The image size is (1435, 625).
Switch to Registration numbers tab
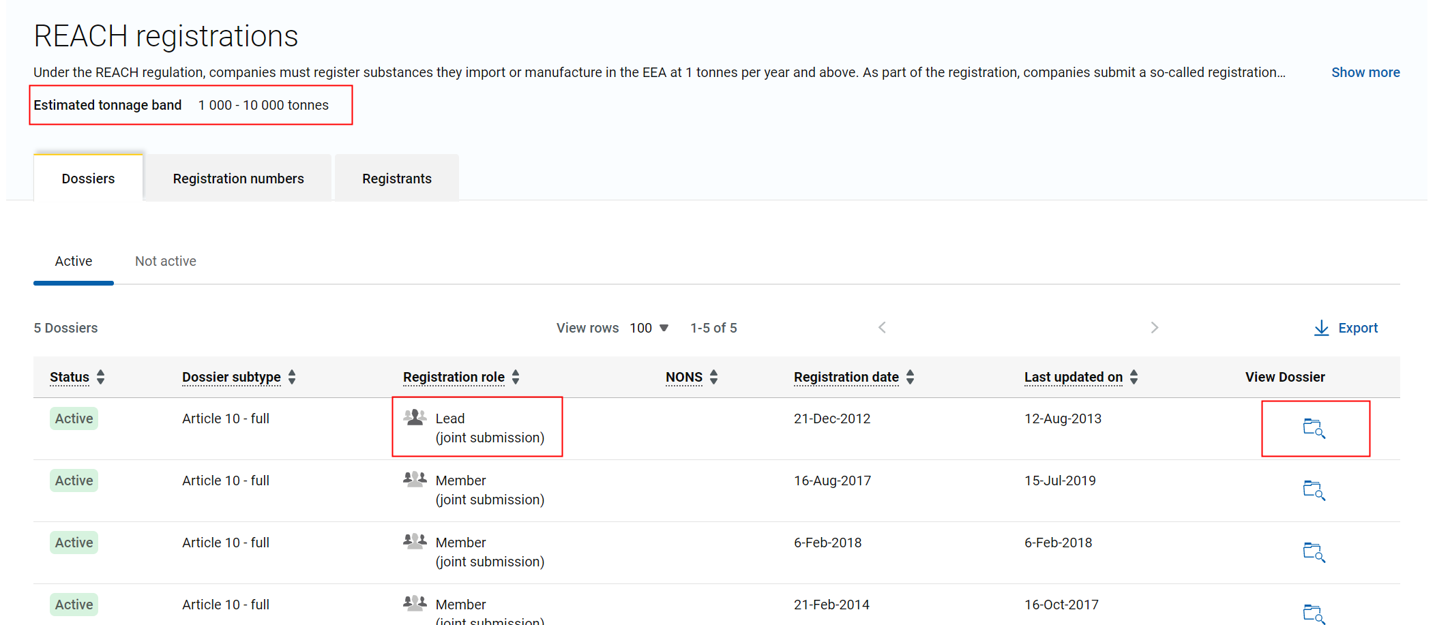[238, 179]
